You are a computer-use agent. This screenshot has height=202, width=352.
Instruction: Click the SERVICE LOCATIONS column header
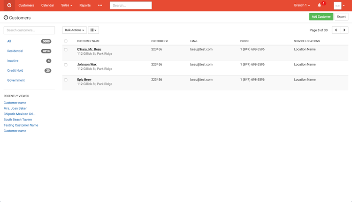click(x=307, y=41)
